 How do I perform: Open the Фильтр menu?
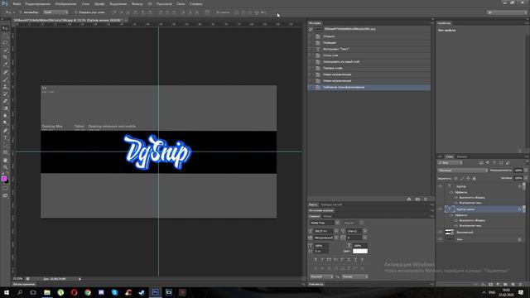[x=137, y=3]
